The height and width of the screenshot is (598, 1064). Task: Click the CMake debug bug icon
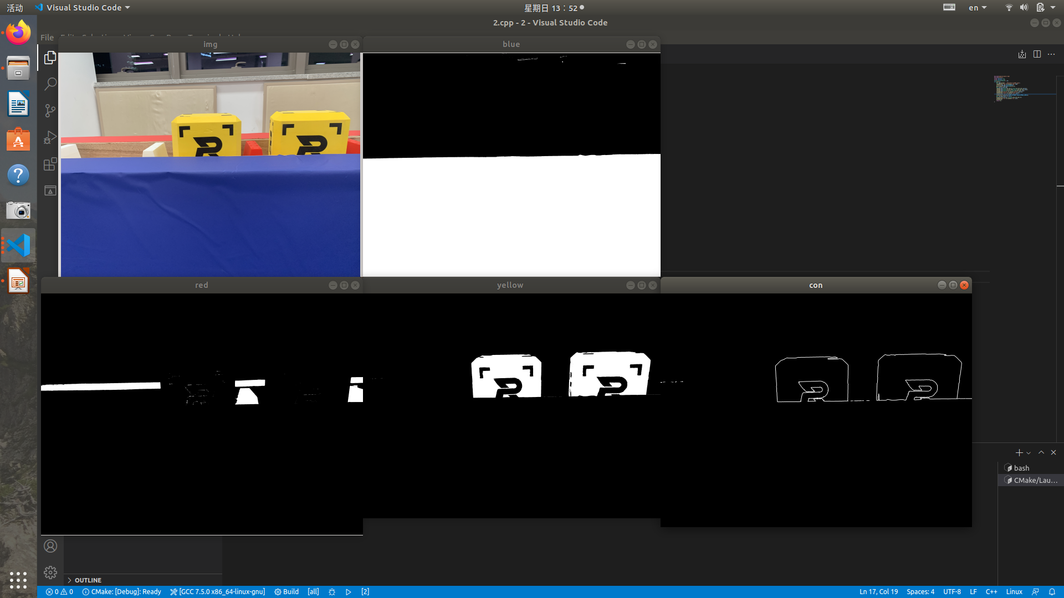332,592
